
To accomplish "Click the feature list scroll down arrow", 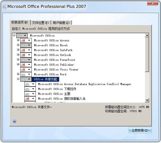I will pyautogui.click(x=147, y=100).
